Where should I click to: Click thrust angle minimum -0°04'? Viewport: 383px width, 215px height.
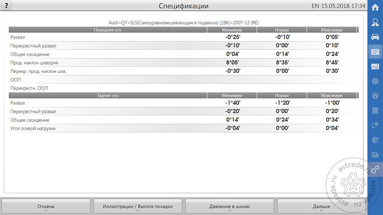[x=232, y=128]
